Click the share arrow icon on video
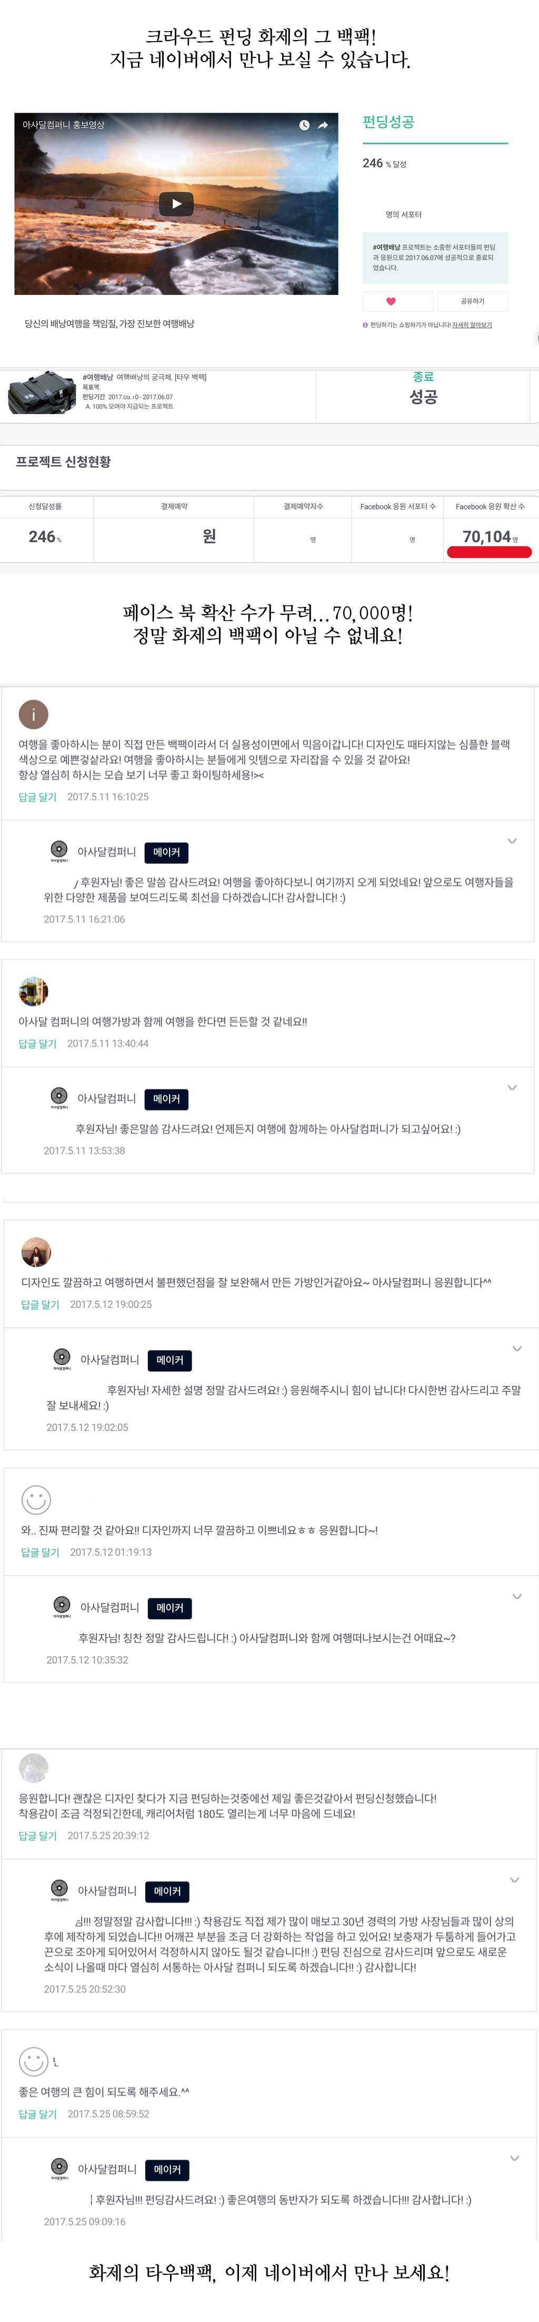 click(323, 125)
